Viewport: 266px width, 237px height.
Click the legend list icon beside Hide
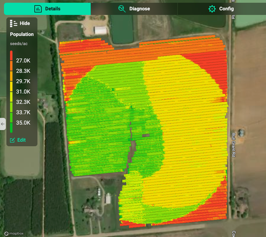[x=14, y=23]
